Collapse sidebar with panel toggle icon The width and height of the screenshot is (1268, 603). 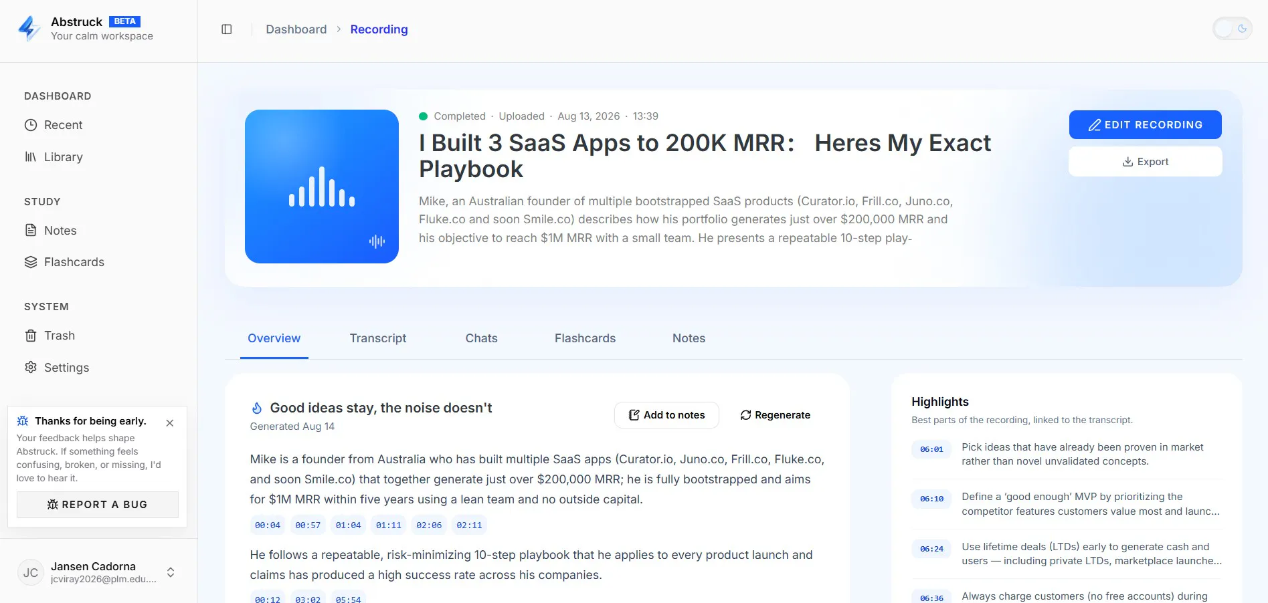tap(227, 29)
